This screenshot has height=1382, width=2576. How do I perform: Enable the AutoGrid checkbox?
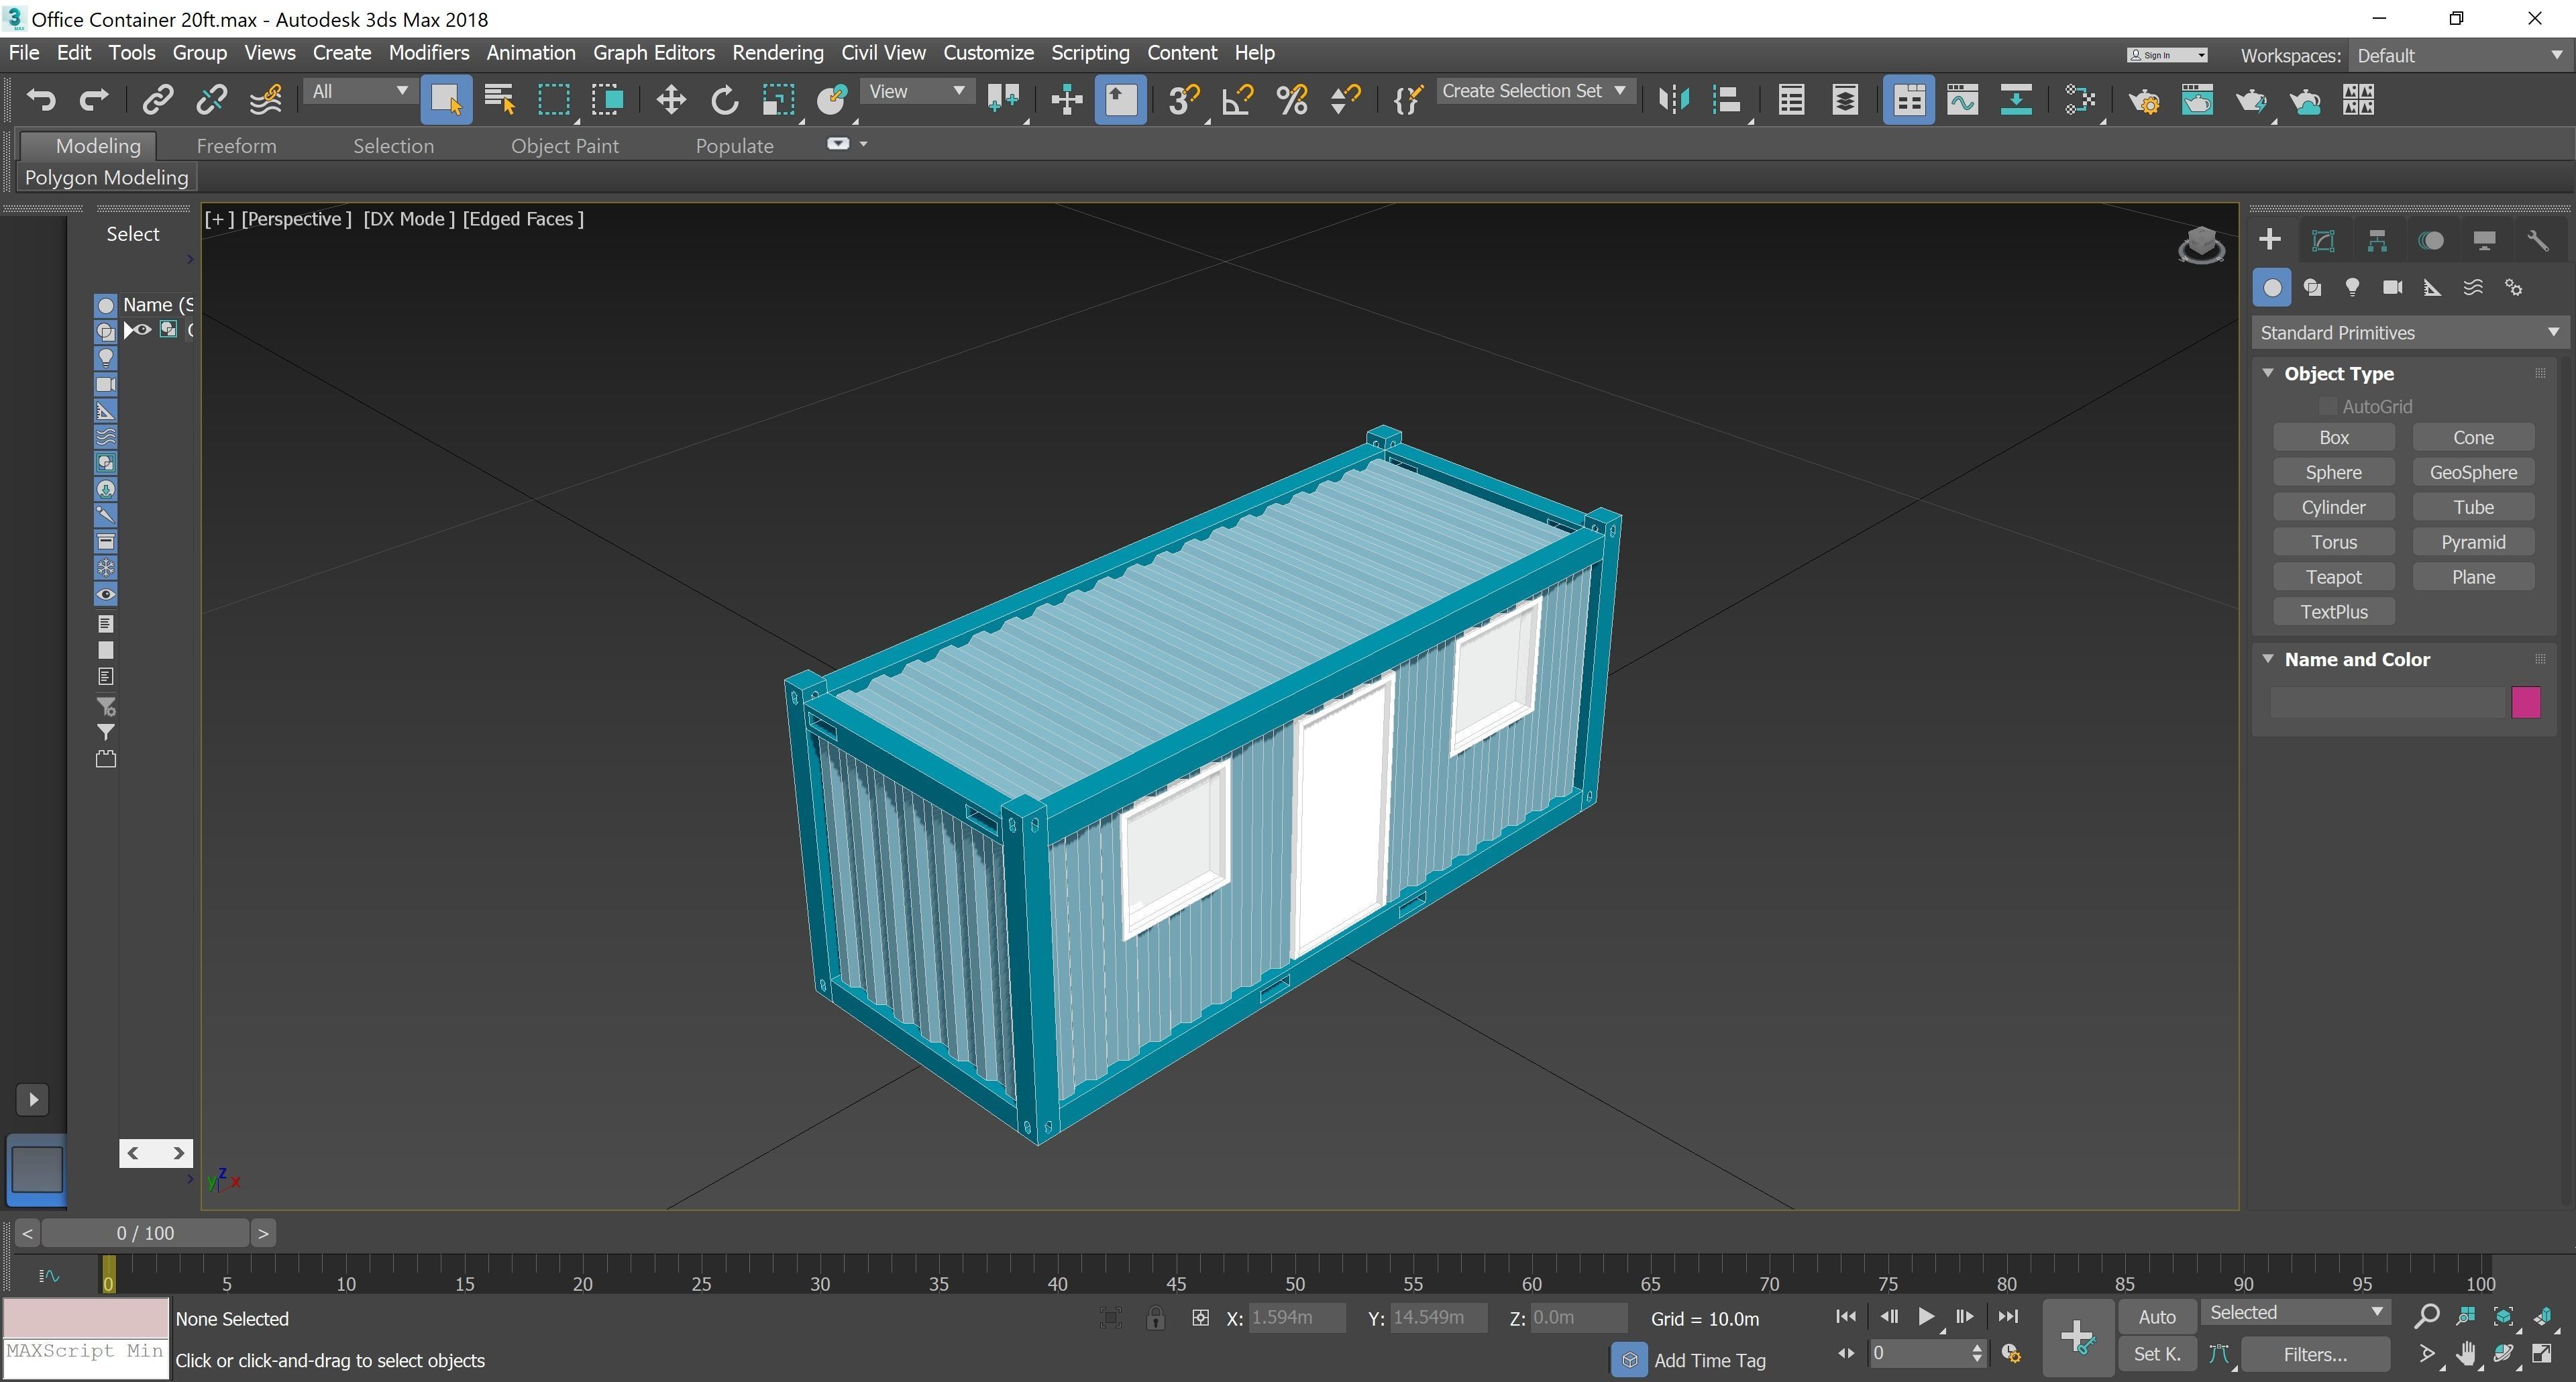click(x=2328, y=406)
